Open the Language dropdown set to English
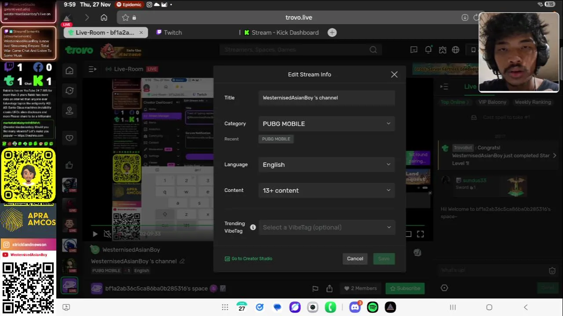Screen dimensions: 563x316 pos(326,165)
